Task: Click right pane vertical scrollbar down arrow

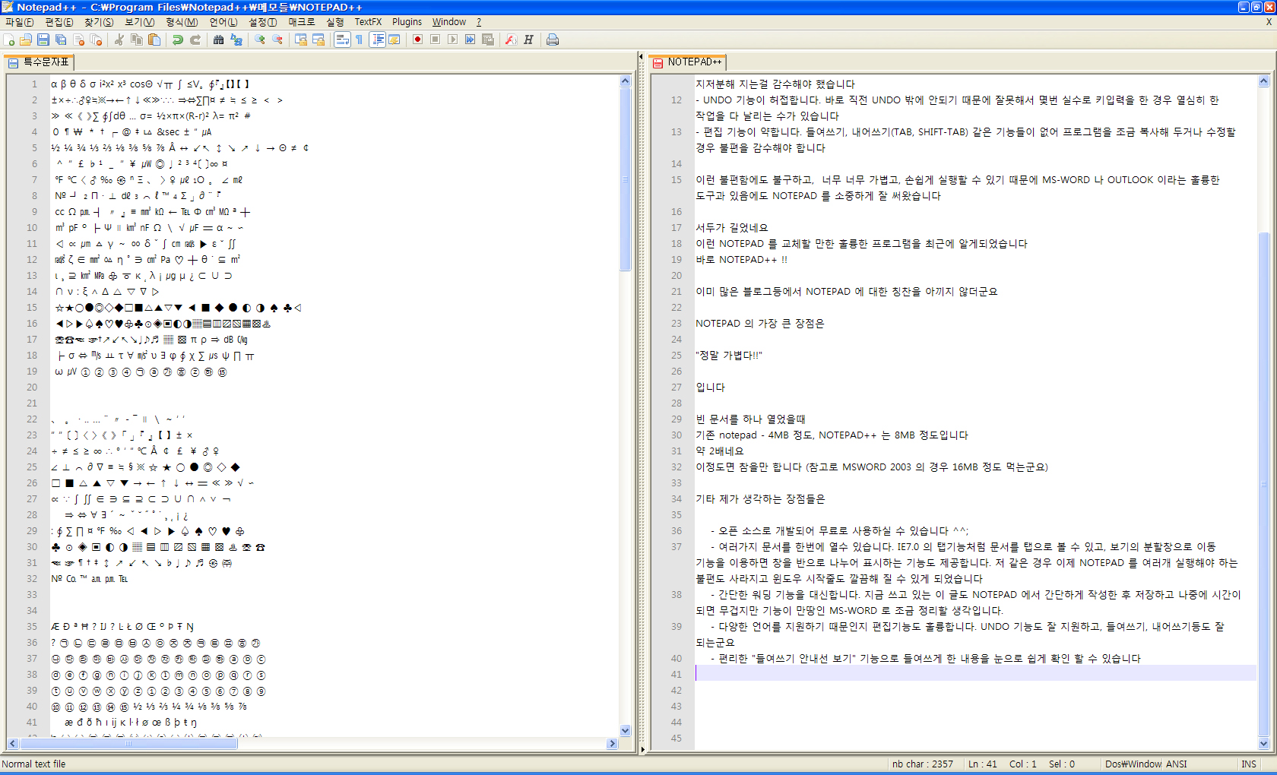Action: tap(1264, 744)
